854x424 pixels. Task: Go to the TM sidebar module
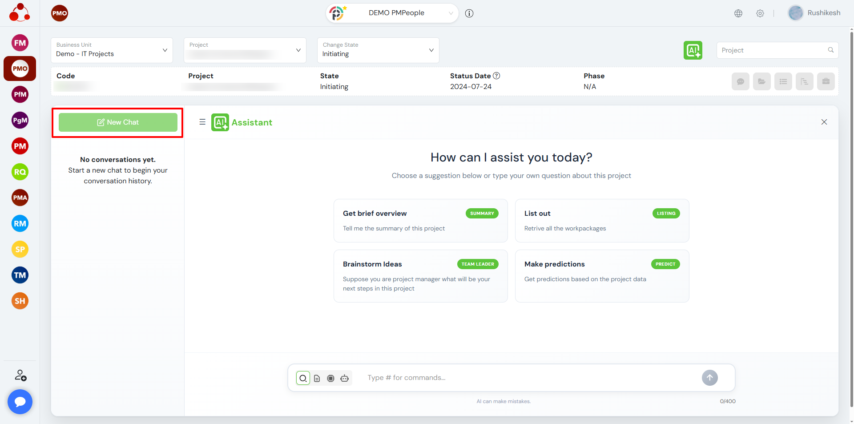click(x=20, y=275)
